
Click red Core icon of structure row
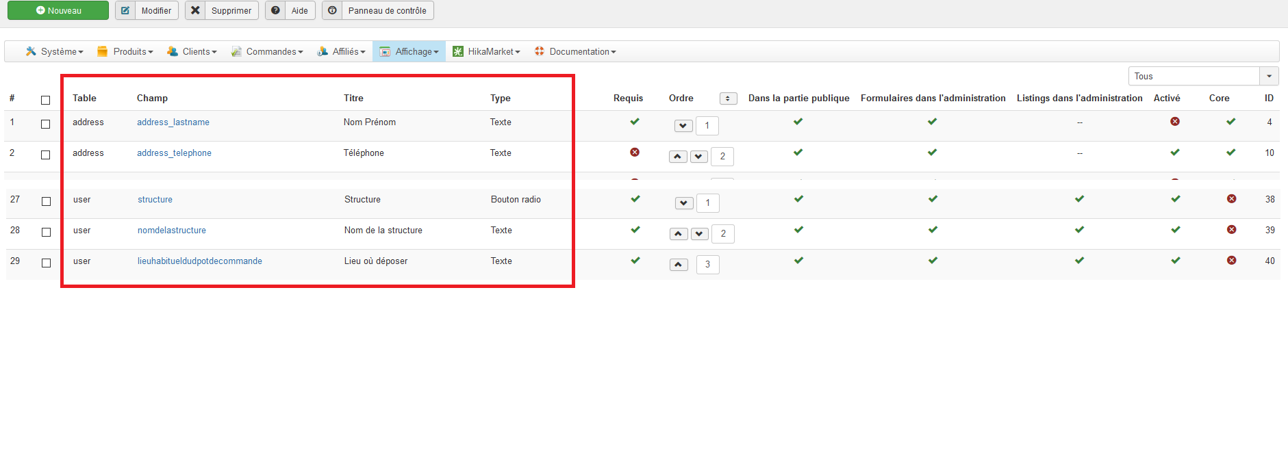1231,198
